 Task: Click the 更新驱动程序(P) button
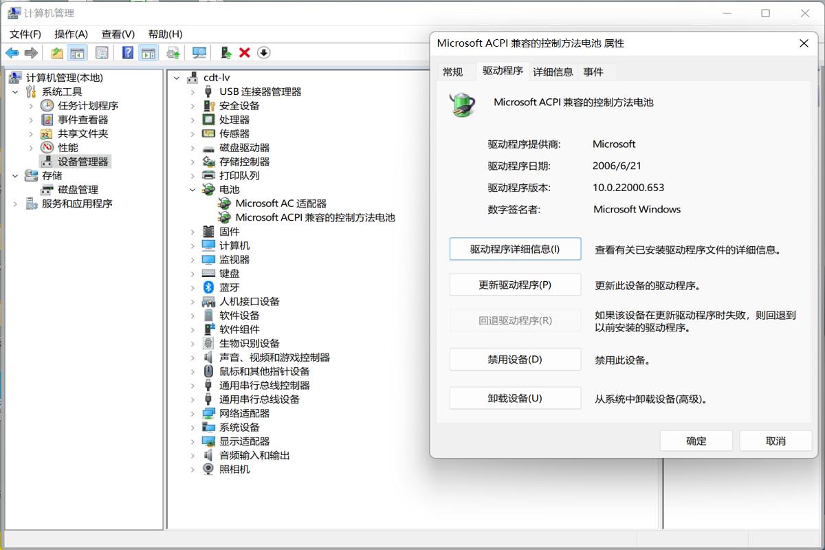click(515, 285)
